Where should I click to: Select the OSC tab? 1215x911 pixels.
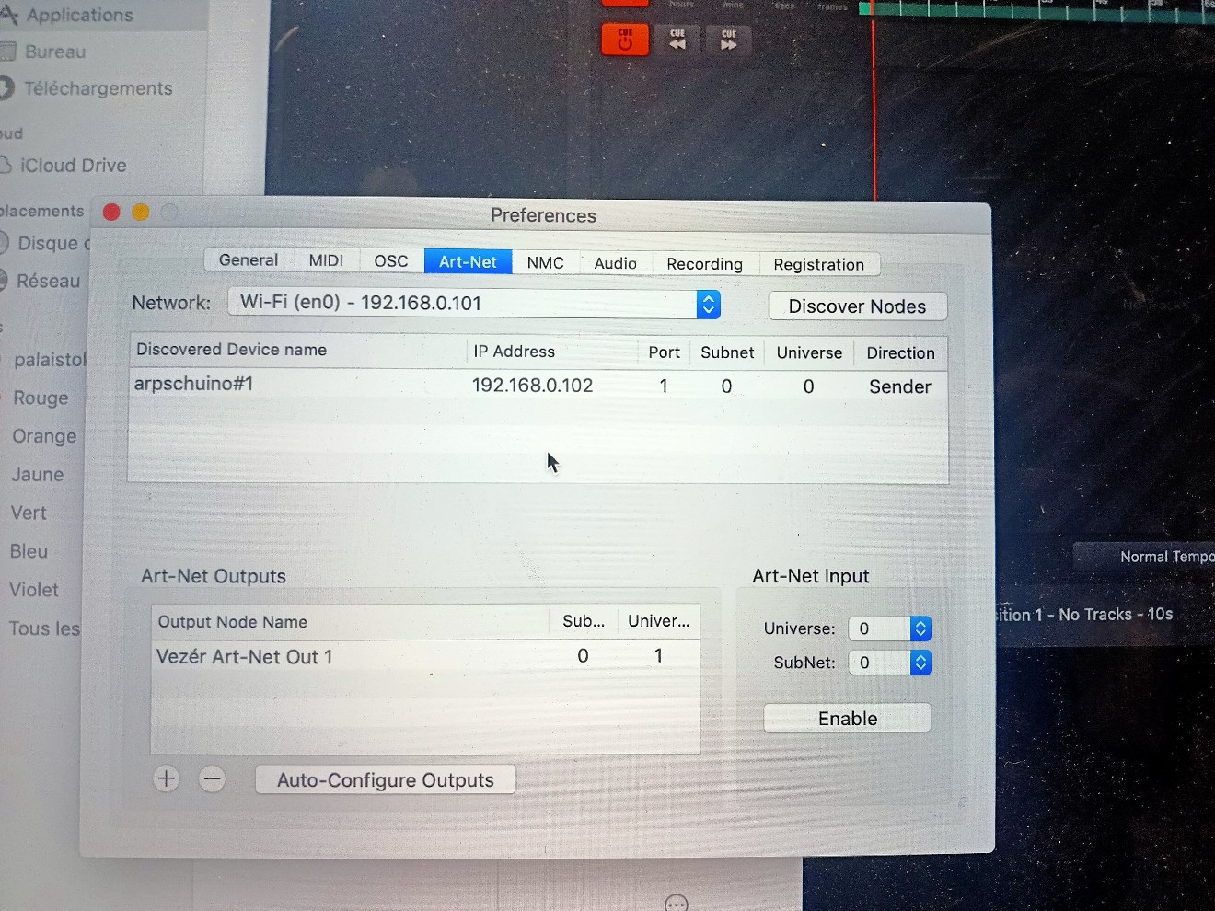coord(391,261)
